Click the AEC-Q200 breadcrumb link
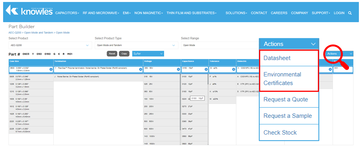This screenshot has width=362, height=149. 15,33
